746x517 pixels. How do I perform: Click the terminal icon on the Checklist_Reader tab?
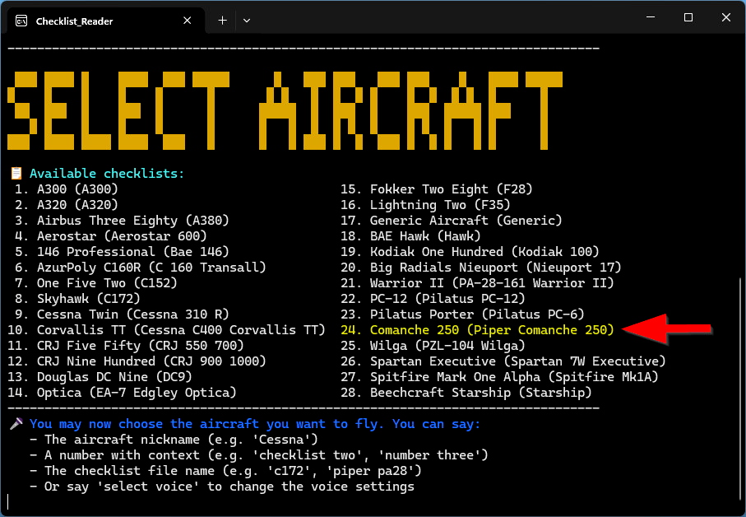tap(21, 21)
